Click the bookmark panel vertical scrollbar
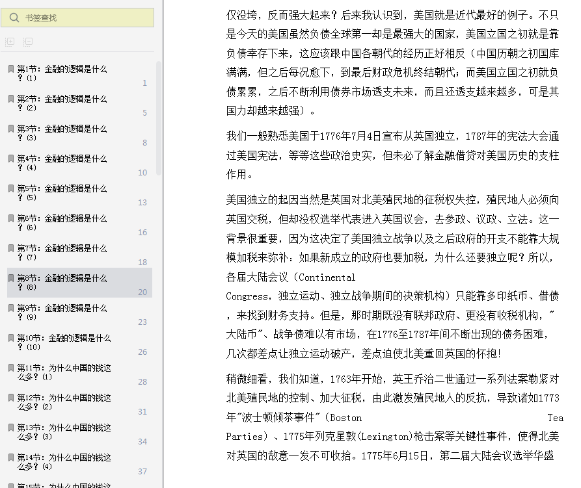581x488 pixels. click(159, 118)
